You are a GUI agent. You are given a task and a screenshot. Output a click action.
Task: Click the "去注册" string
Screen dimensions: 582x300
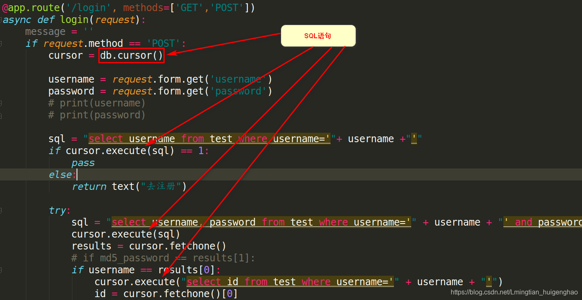[x=161, y=187]
